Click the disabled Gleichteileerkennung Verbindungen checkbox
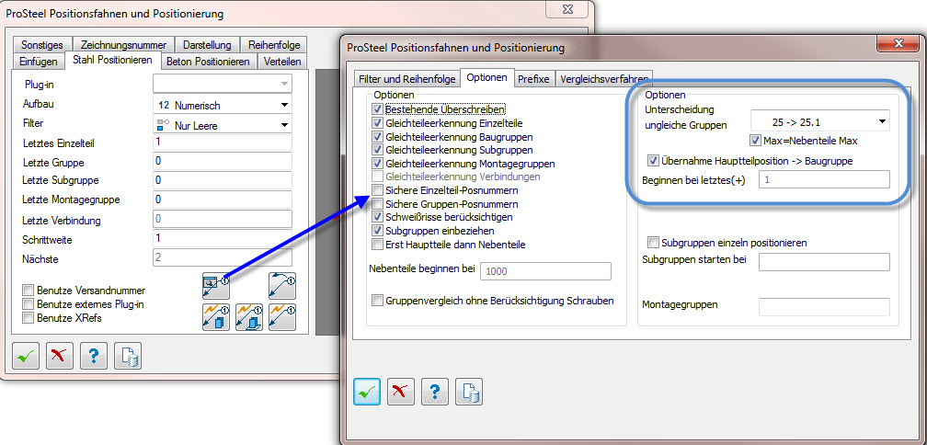This screenshot has height=445, width=927. tap(377, 177)
